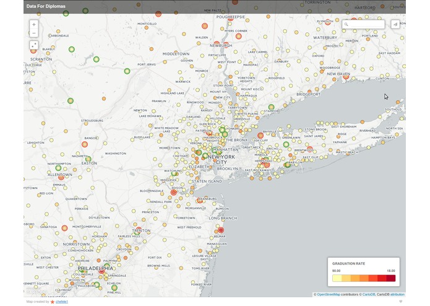Click the NORRISTOWN map label

pyautogui.click(x=76, y=244)
